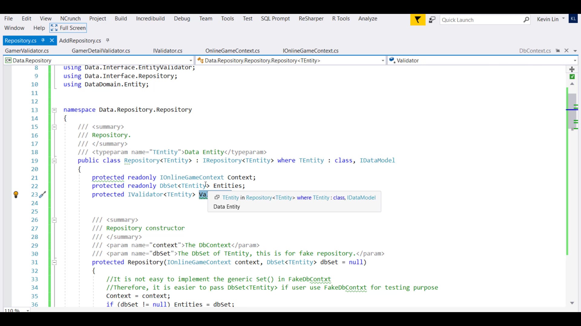
Task: Click the Quick Launch search magnifier icon
Action: coord(526,20)
